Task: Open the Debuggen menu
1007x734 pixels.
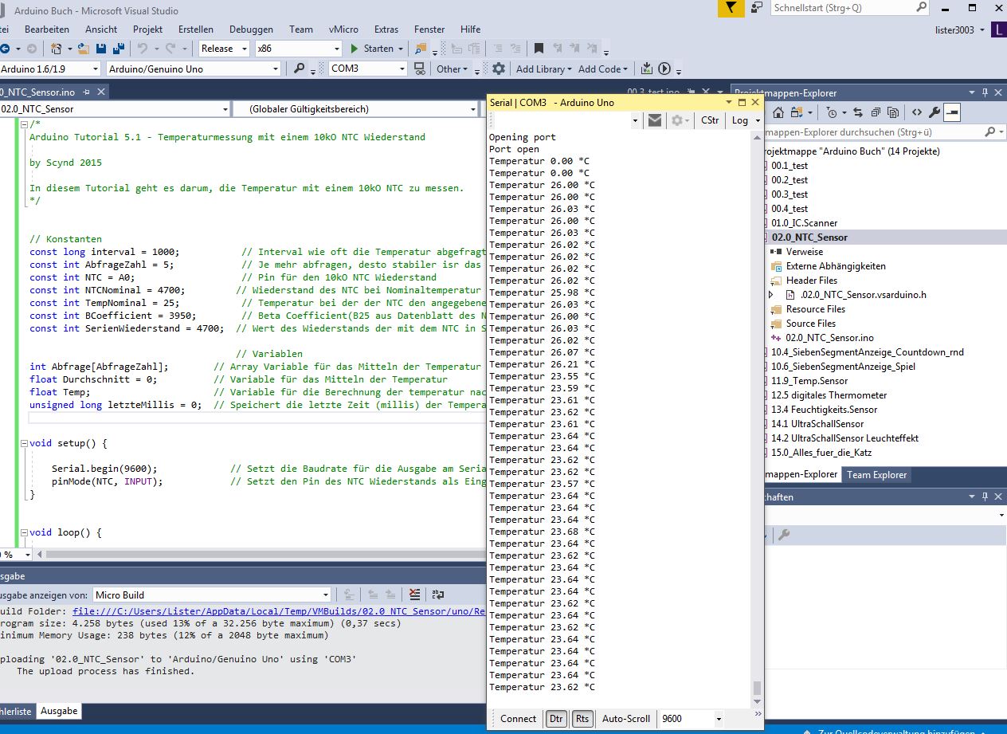Action: [250, 29]
